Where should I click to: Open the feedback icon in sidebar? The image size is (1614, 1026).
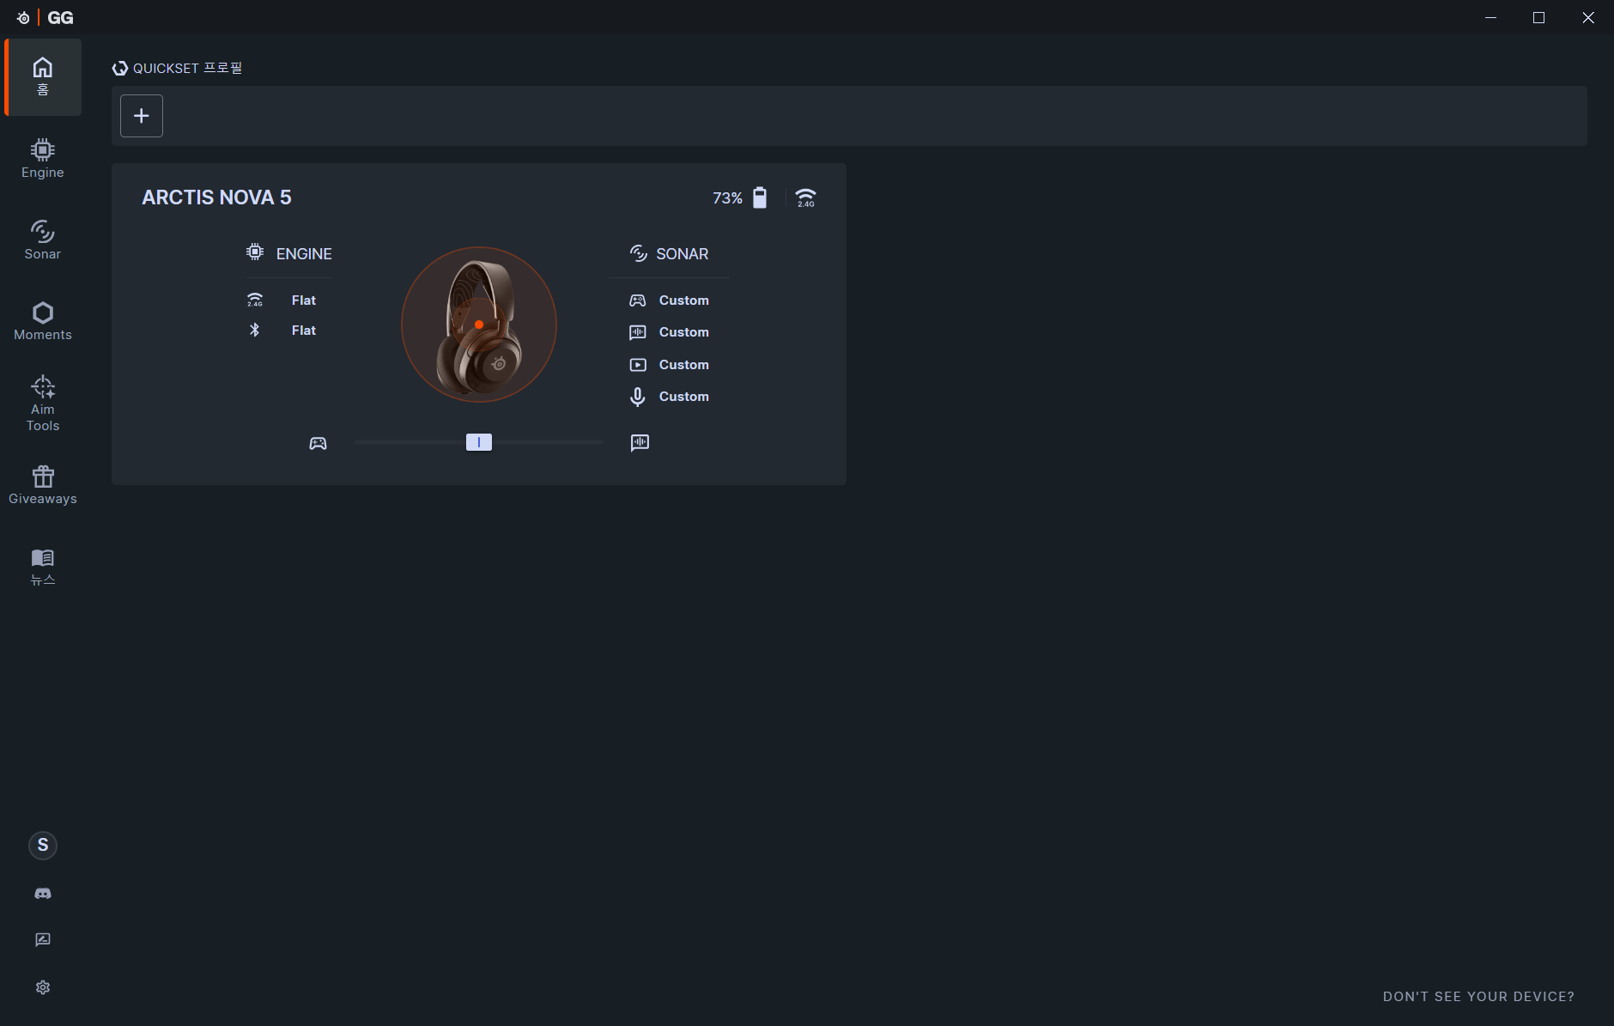(x=43, y=940)
